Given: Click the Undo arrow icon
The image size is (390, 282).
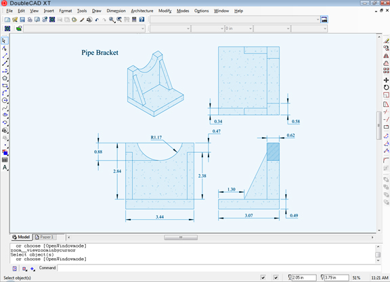Looking at the screenshot, I should [97, 20].
